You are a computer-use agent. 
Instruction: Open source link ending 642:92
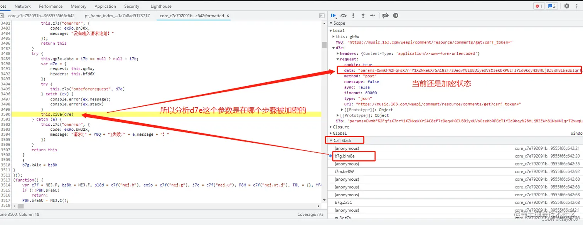click(548, 172)
